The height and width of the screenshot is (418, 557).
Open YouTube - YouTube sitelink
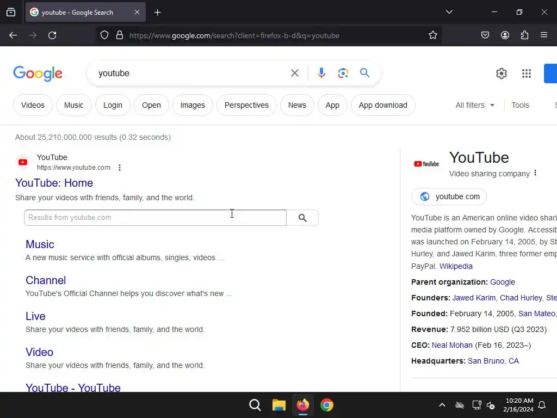(73, 388)
